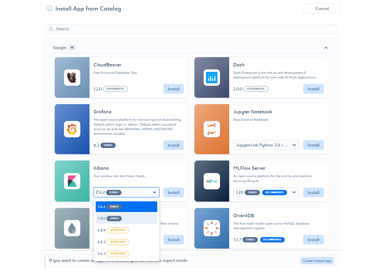Install the OrientDB app
This screenshot has width=387, height=270.
pos(313,240)
